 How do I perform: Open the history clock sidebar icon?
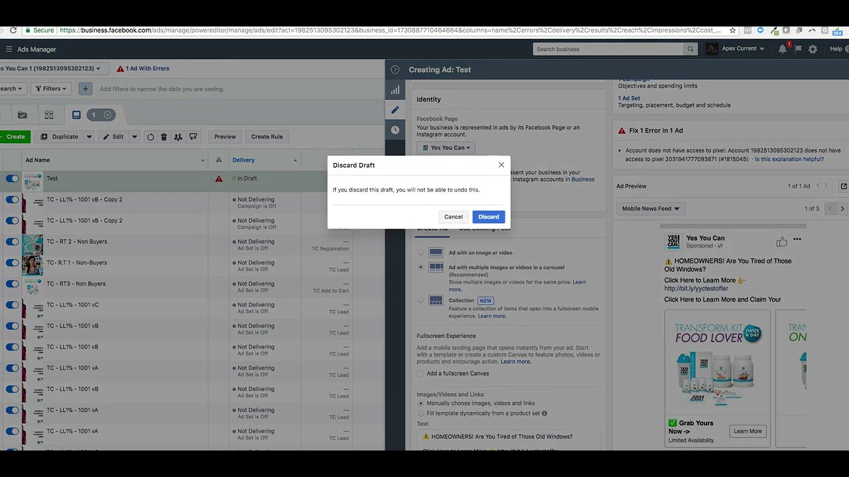click(395, 130)
